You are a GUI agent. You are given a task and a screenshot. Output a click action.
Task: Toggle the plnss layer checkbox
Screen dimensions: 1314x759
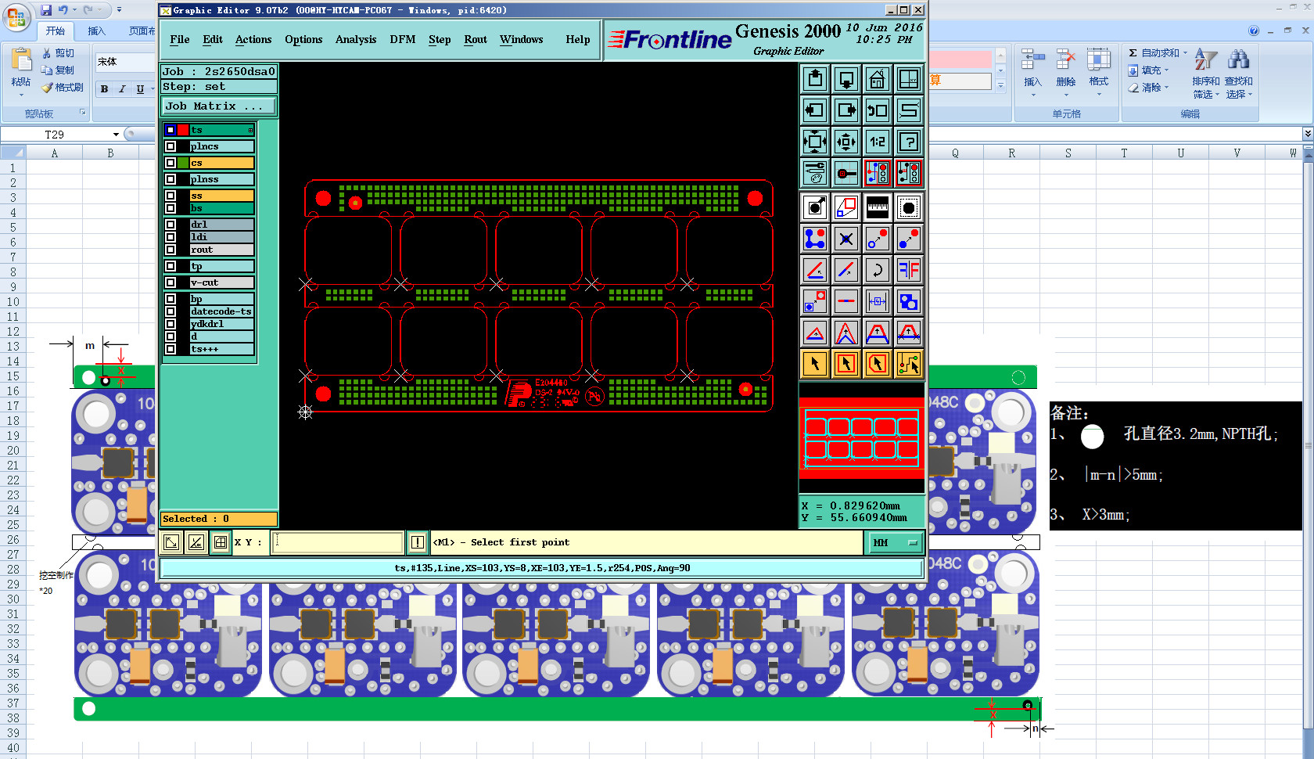pos(171,179)
